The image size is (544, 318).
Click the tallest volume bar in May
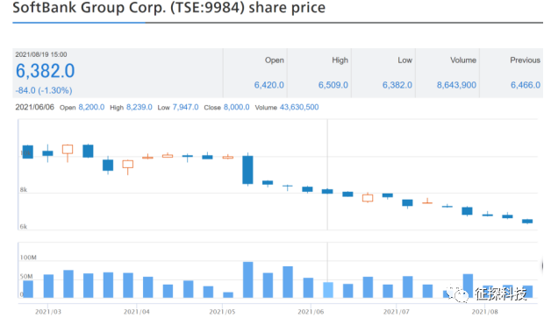(x=247, y=280)
